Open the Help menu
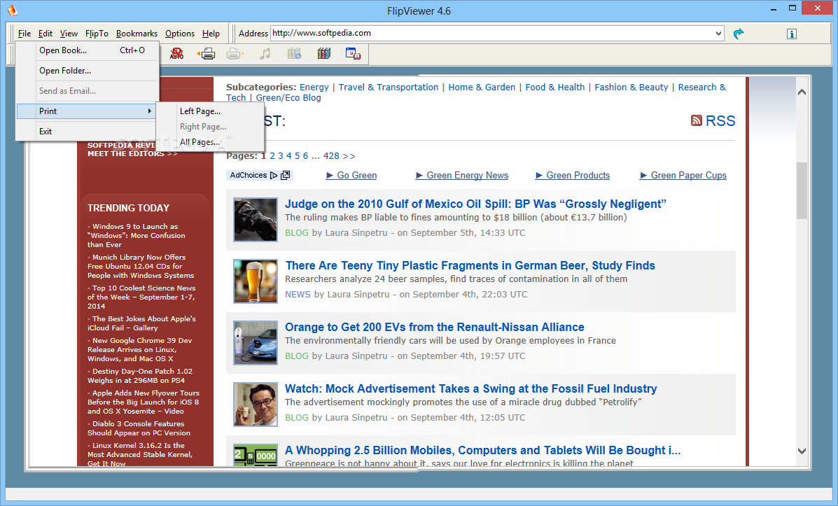The image size is (838, 506). point(211,33)
